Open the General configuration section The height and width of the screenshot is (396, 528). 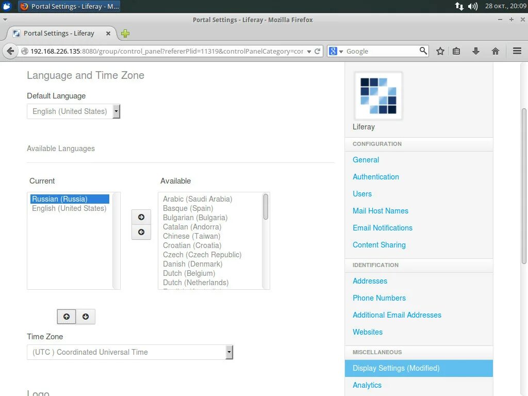click(366, 160)
